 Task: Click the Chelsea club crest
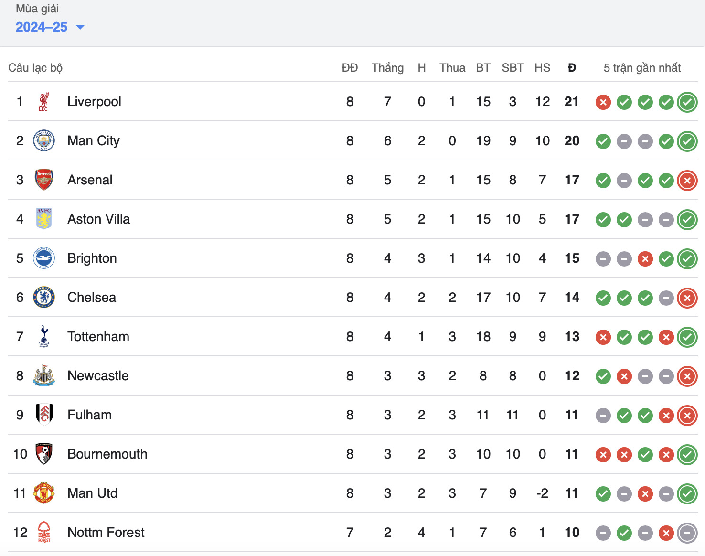click(44, 298)
